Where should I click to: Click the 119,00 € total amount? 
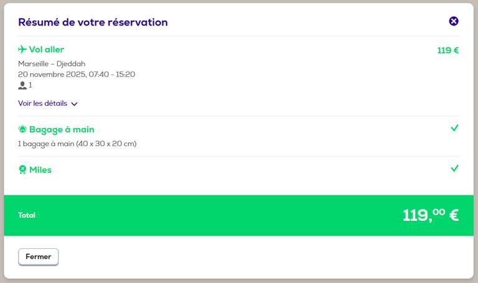pos(430,215)
